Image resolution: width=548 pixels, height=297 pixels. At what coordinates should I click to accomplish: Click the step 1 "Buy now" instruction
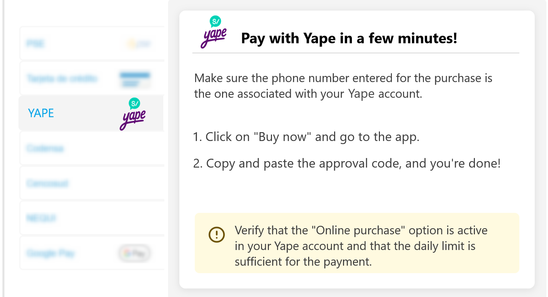pyautogui.click(x=306, y=137)
